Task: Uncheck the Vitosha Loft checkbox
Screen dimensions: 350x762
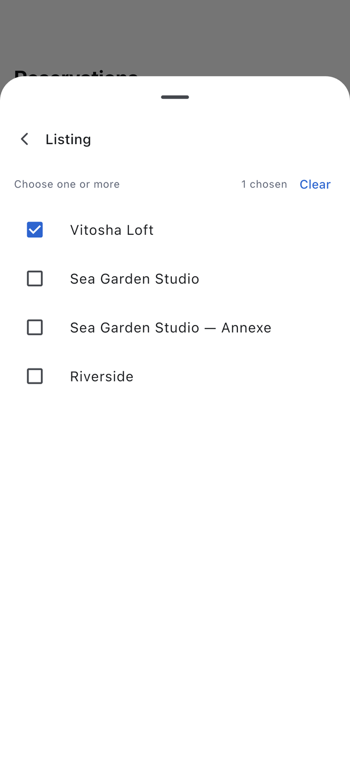Action: [35, 230]
